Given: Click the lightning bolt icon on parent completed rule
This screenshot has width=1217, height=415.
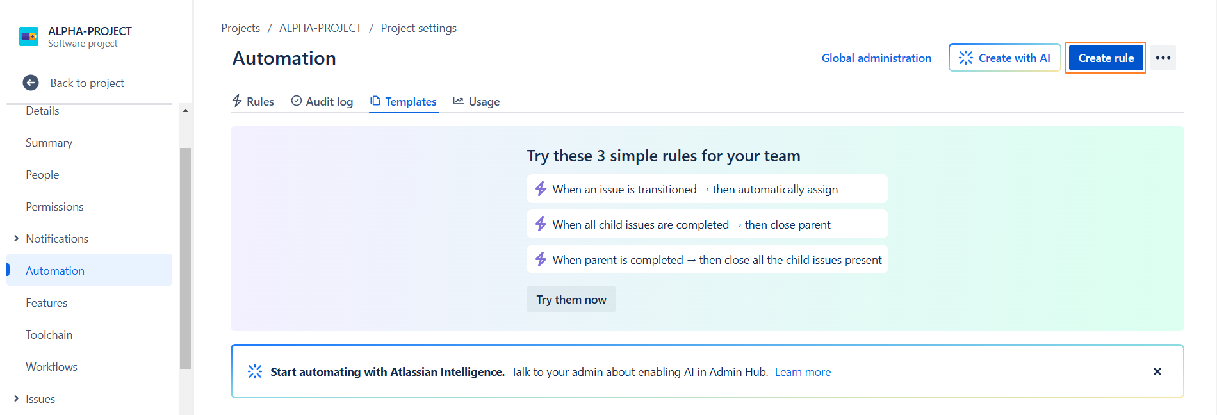Looking at the screenshot, I should (x=541, y=259).
